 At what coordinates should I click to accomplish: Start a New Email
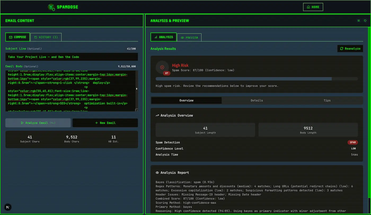coord(105,123)
